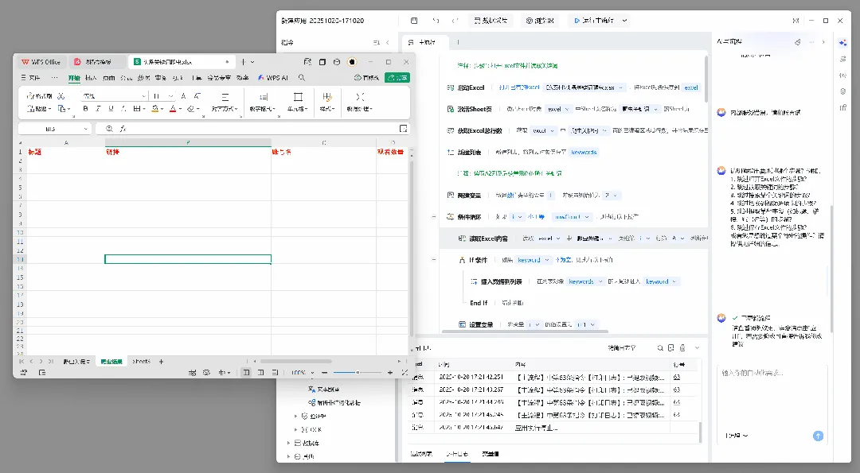This screenshot has width=860, height=473.
Task: Toggle bold formatting in WPS ribbon
Action: pyautogui.click(x=85, y=109)
